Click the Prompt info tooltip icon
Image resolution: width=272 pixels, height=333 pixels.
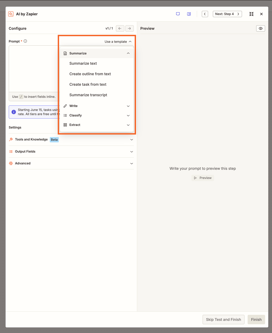25,41
